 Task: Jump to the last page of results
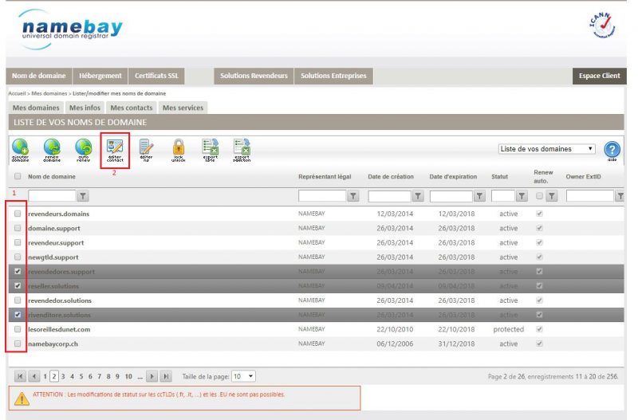coord(166,376)
